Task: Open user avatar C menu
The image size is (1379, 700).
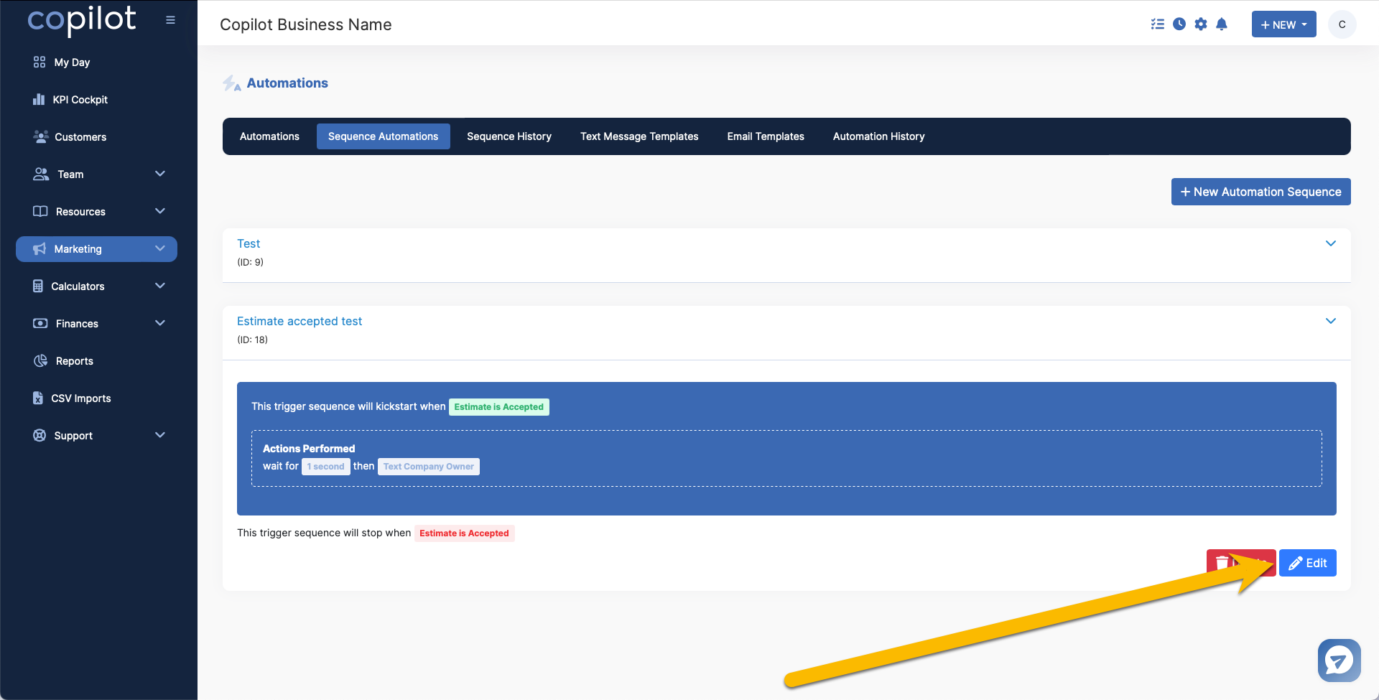Action: pyautogui.click(x=1342, y=24)
